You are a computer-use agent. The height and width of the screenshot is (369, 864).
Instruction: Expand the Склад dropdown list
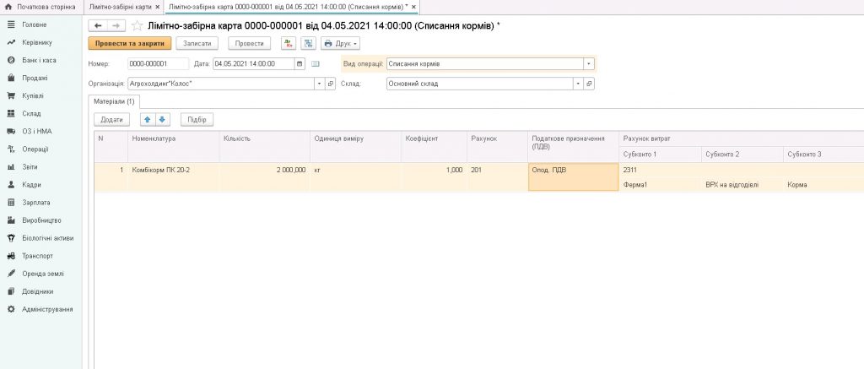(x=577, y=84)
